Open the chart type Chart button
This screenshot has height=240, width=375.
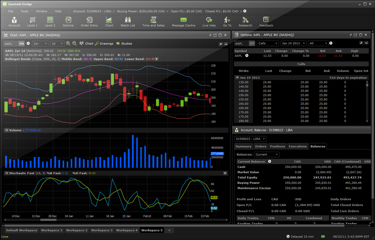pos(86,44)
